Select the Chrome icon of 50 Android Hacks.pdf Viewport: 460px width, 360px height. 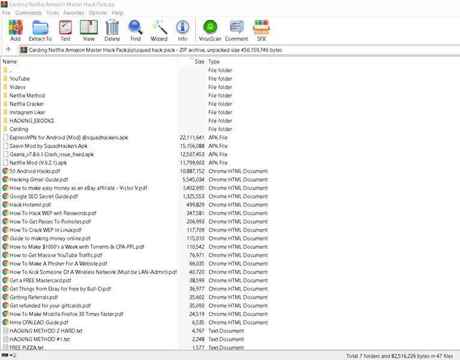[5, 171]
